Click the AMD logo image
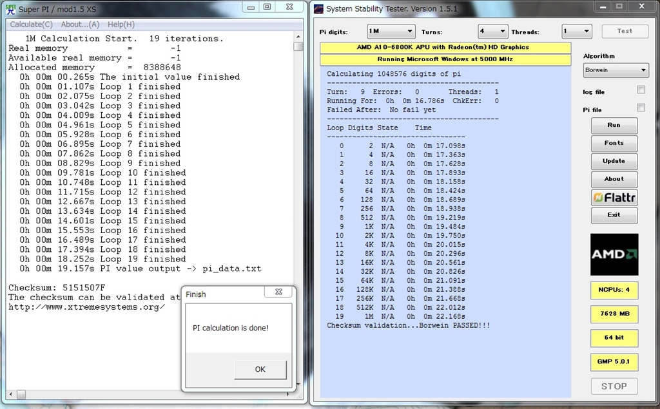 (x=614, y=254)
